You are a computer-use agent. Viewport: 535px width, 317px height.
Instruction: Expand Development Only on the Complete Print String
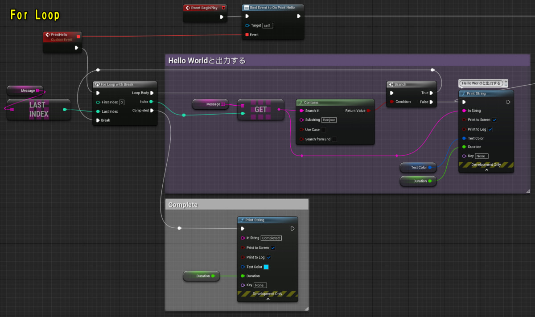pyautogui.click(x=267, y=298)
